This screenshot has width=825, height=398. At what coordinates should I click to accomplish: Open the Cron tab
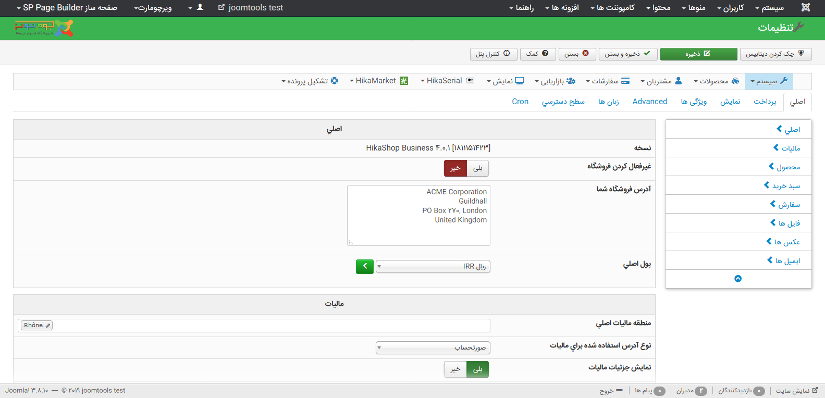520,102
